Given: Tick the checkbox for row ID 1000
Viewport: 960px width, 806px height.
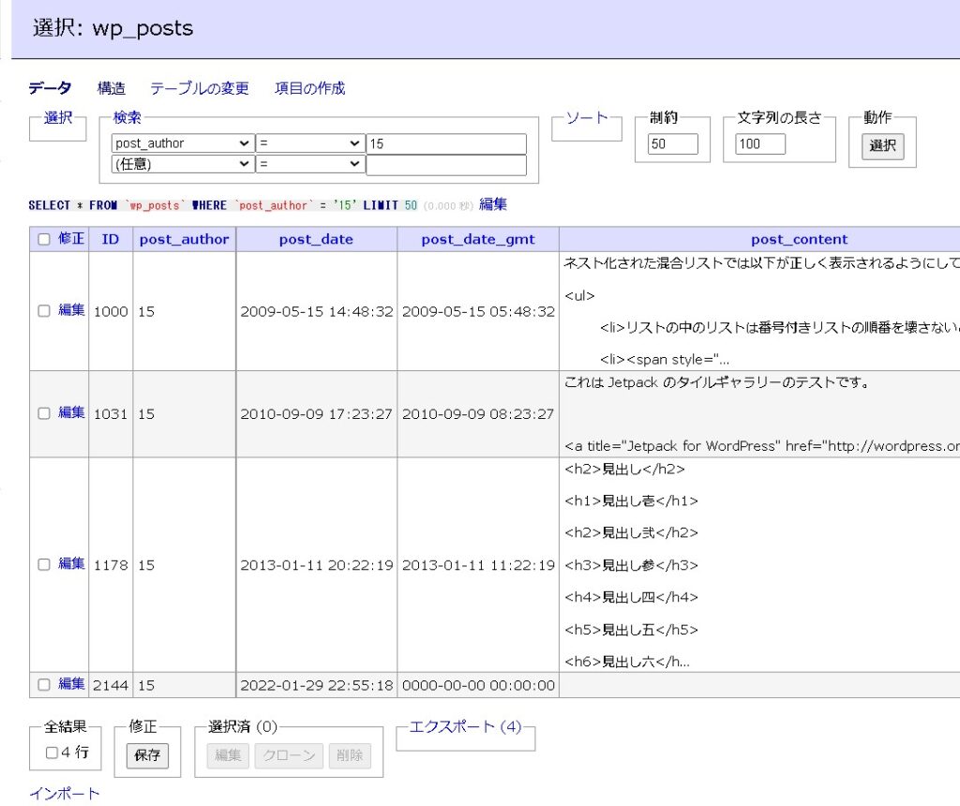Looking at the screenshot, I should 44,311.
